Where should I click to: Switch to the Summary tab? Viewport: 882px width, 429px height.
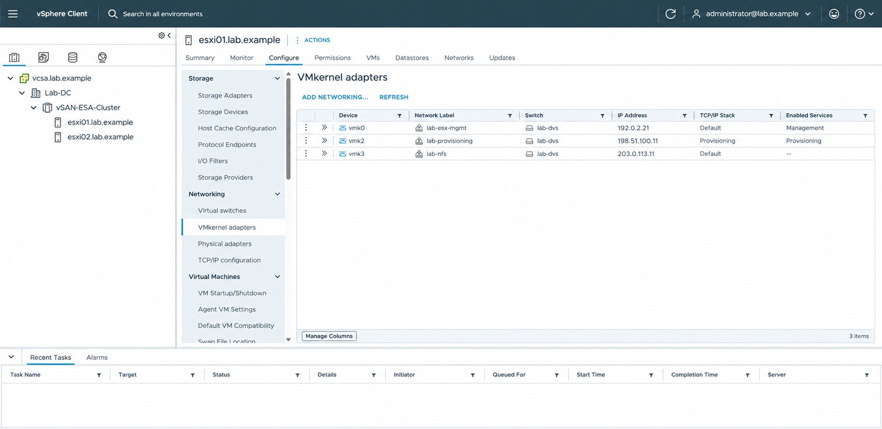[x=200, y=58]
